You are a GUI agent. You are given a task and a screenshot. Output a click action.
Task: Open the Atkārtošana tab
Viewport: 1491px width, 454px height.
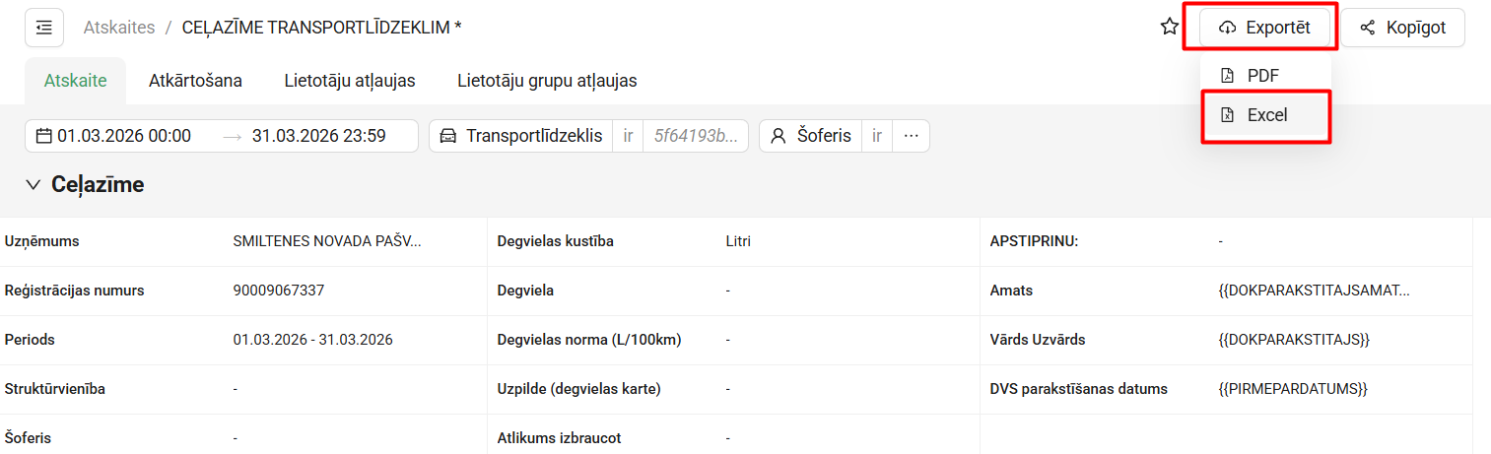click(195, 81)
